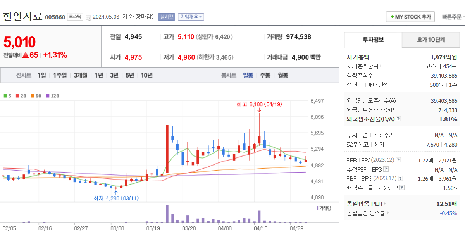Viewport: 465px width, 240px height.
Task: Click the 최저 4,280 (03/11) chart marker
Action: click(x=116, y=198)
